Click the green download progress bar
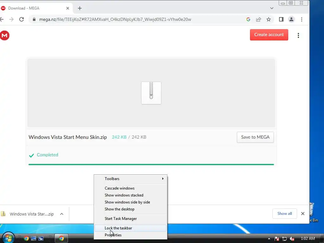The width and height of the screenshot is (324, 243). click(x=151, y=165)
